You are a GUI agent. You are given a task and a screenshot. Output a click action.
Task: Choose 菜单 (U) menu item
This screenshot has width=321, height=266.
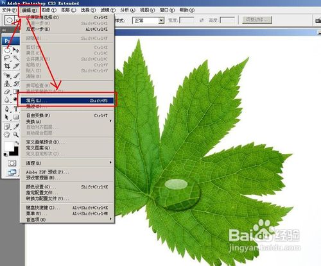[x=67, y=213]
